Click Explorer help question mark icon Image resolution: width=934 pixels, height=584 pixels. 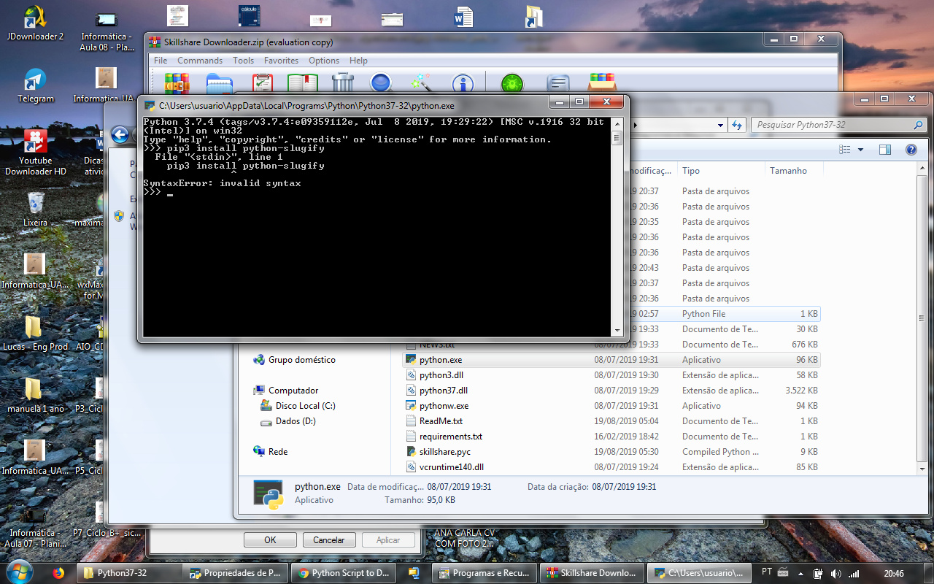(911, 150)
